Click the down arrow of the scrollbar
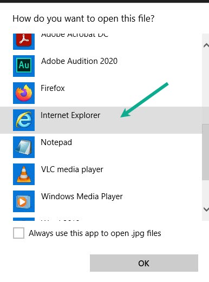The height and width of the screenshot is (282, 209). (206, 209)
